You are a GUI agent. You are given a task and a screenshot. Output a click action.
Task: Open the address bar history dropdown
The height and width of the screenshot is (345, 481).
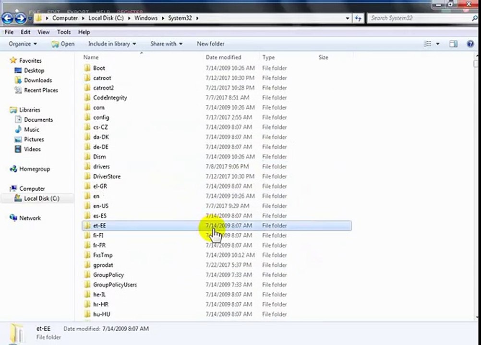347,18
